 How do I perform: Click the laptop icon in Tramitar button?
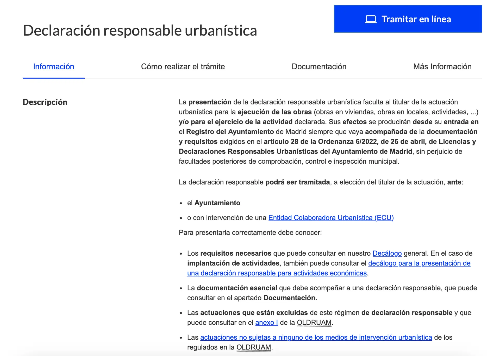click(371, 19)
